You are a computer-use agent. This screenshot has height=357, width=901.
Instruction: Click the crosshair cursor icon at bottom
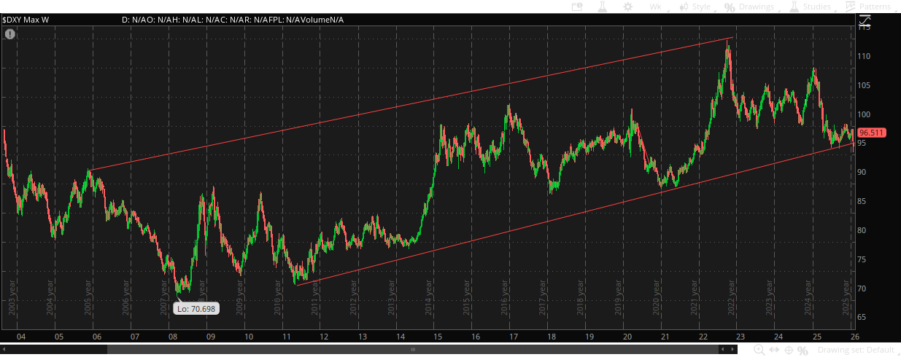click(x=787, y=350)
